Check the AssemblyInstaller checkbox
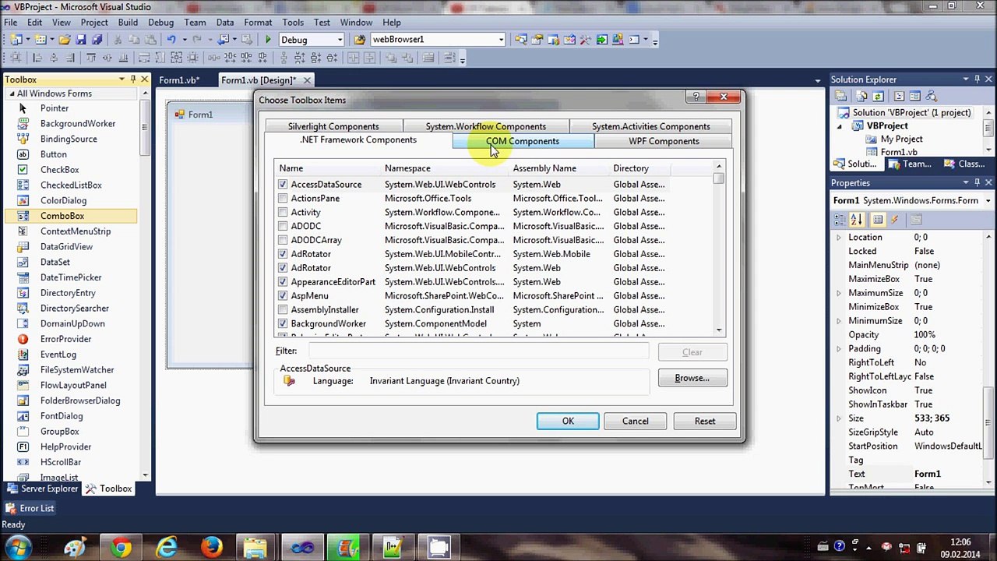The height and width of the screenshot is (561, 997). pos(283,310)
